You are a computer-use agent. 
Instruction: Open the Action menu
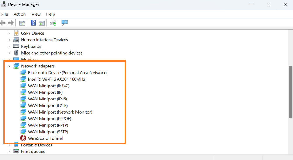pyautogui.click(x=20, y=14)
